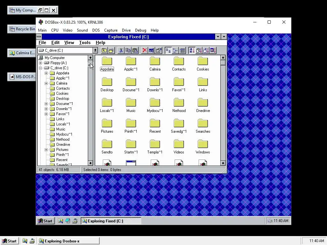Create a new folder using toolbar icon
The image size is (327, 245).
pos(111,50)
